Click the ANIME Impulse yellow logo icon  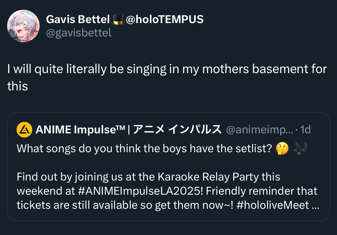coord(24,130)
